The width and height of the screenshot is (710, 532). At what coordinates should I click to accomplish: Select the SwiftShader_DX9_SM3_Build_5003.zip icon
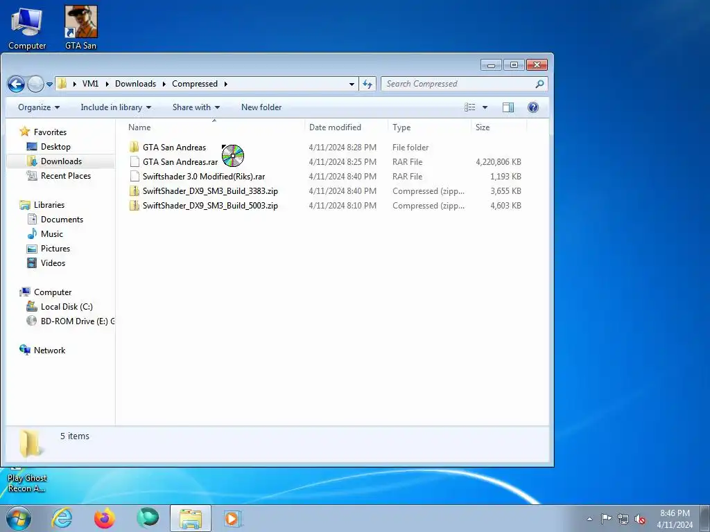(x=134, y=205)
